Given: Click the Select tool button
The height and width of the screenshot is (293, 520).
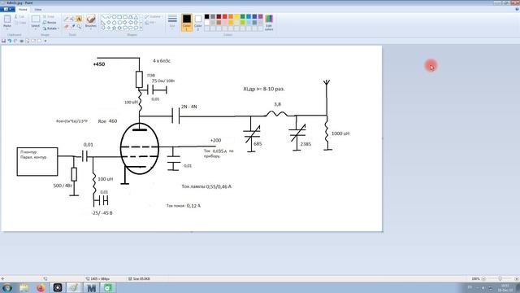Looking at the screenshot, I should [36, 21].
